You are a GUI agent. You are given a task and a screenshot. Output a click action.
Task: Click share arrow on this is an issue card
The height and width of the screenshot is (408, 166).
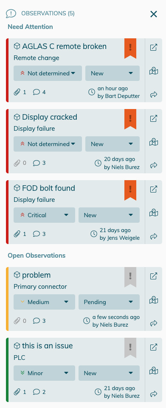pos(154,394)
